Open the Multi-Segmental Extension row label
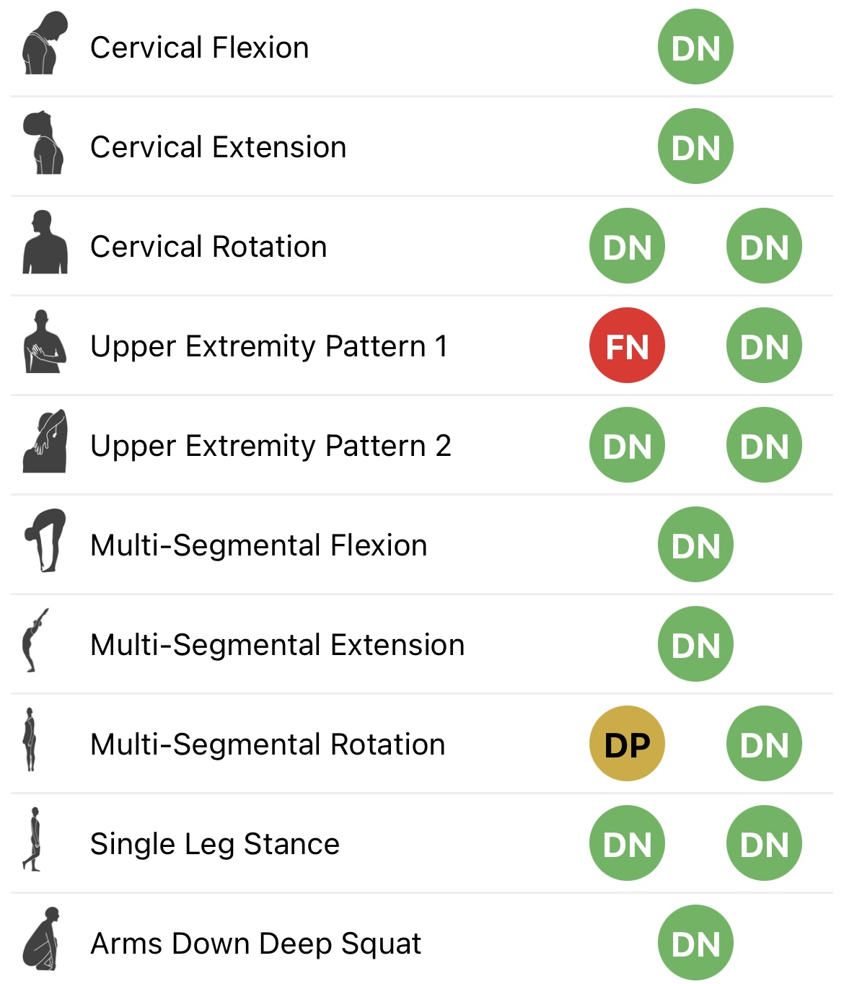This screenshot has height=984, width=844. pos(277,645)
